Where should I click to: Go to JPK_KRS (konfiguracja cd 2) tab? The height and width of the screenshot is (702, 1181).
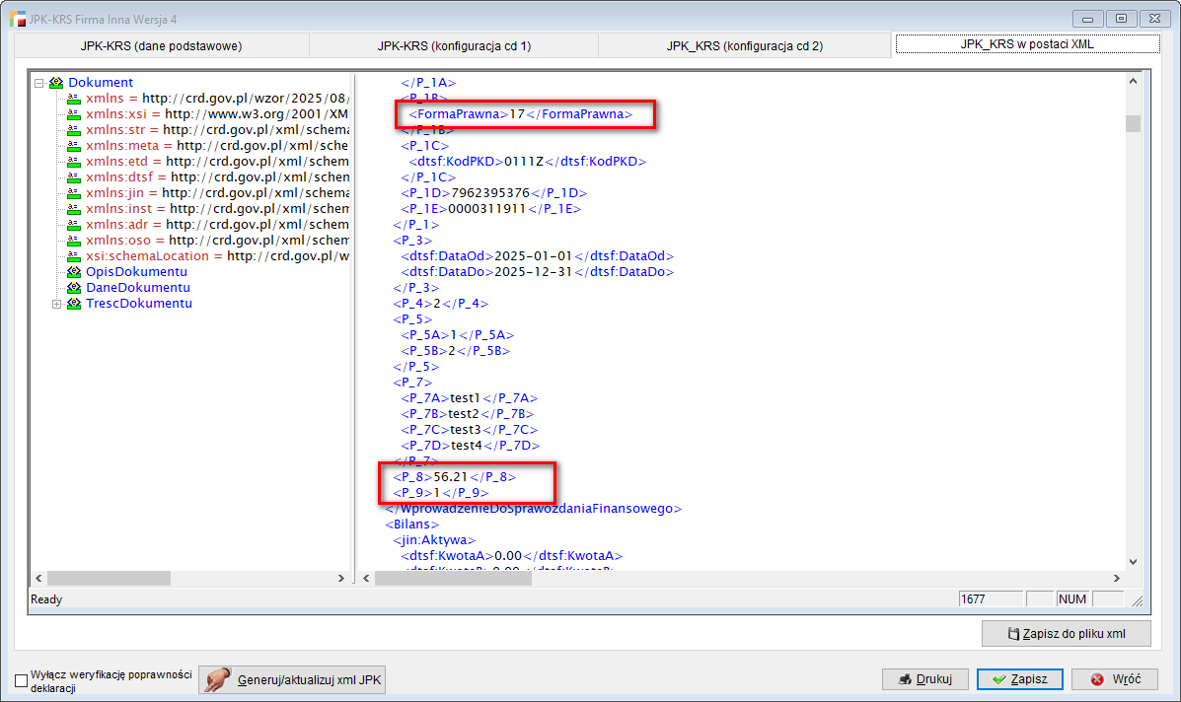pyautogui.click(x=744, y=45)
